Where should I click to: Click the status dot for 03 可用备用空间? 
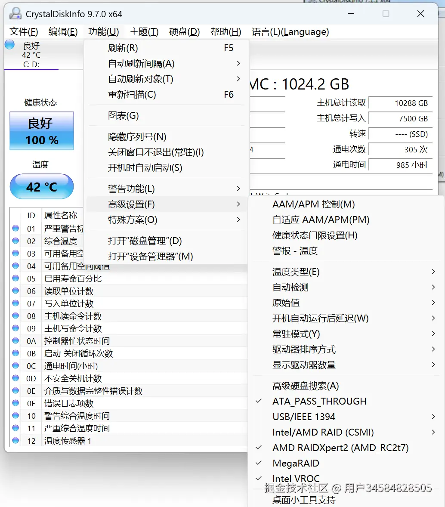coord(15,253)
